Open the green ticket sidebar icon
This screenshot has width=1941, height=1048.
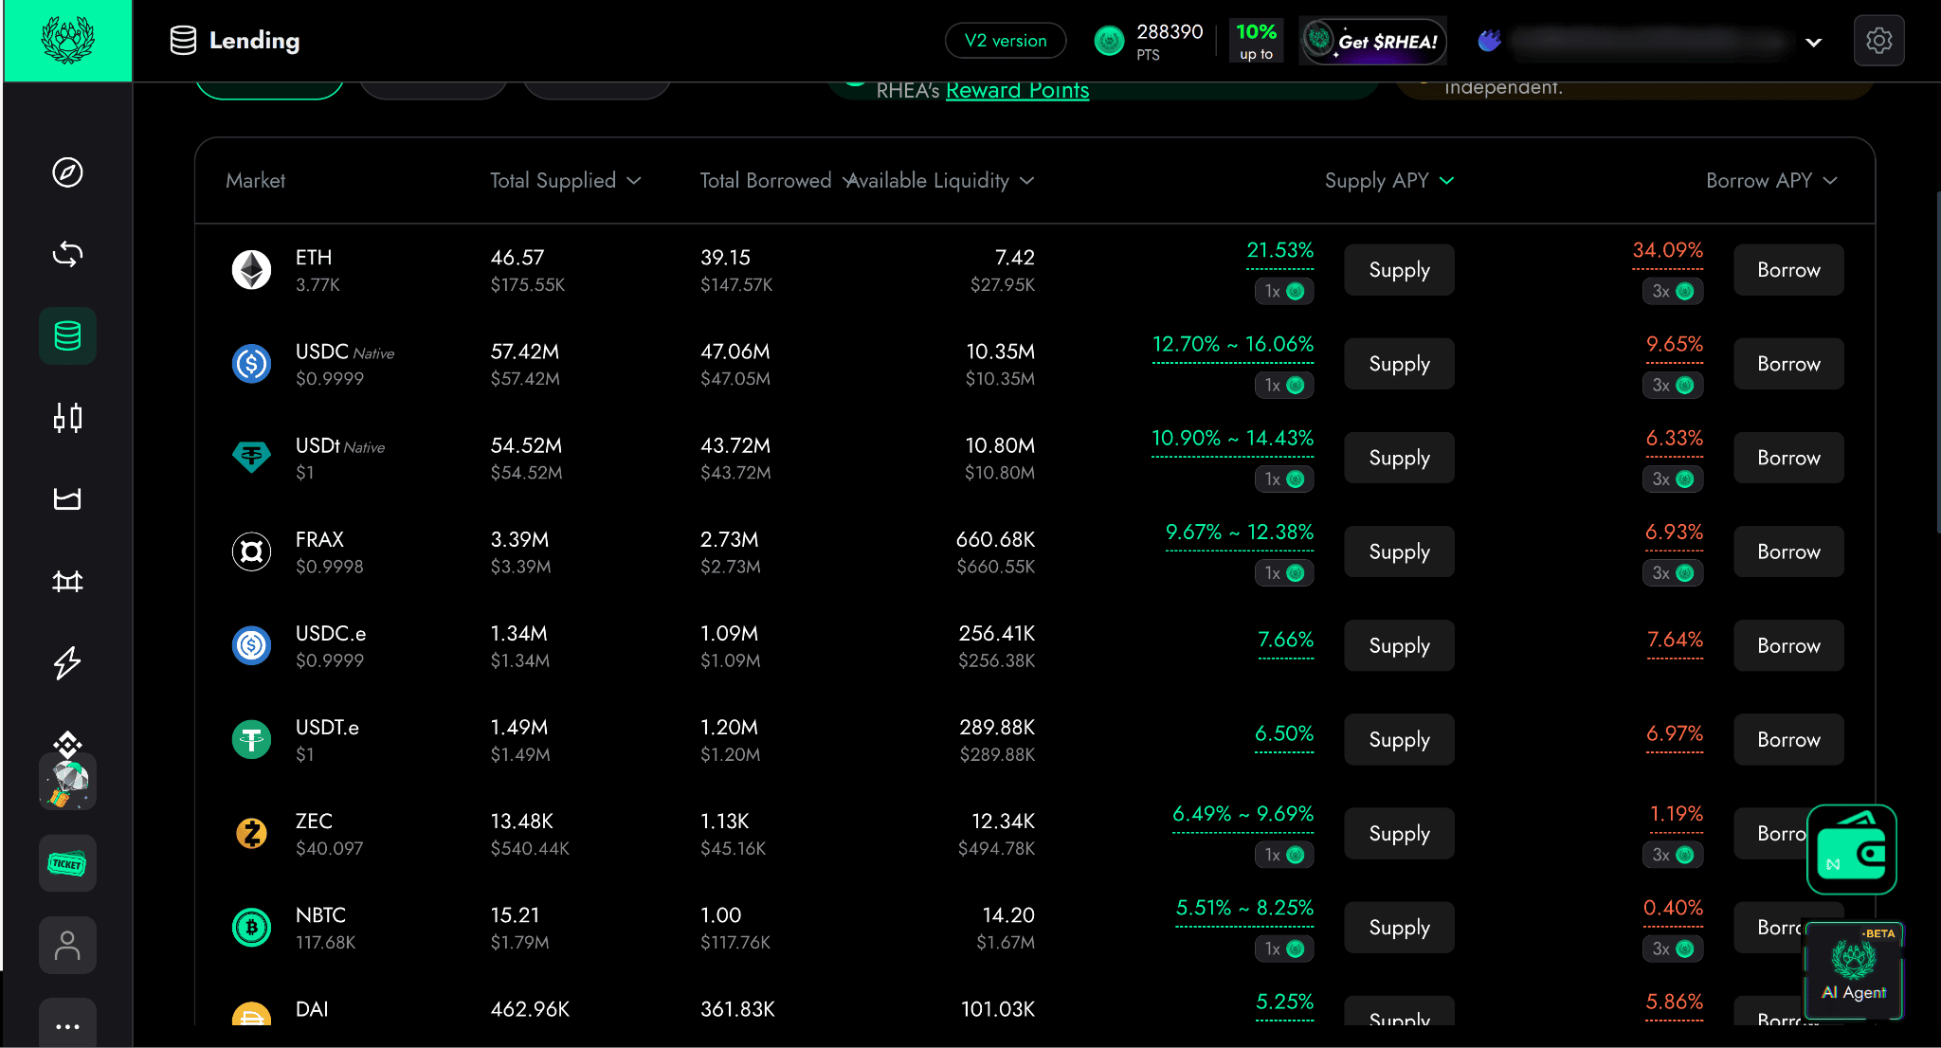[67, 863]
